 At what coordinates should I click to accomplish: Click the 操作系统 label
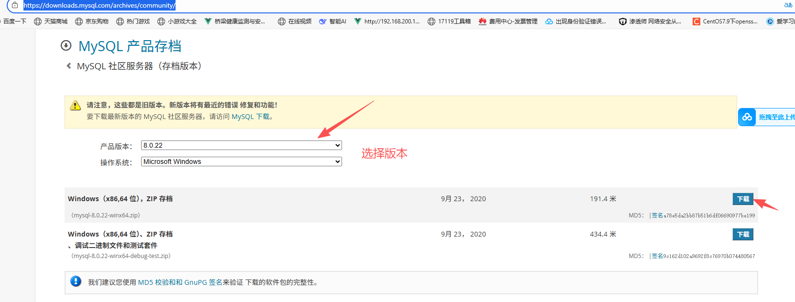(x=116, y=162)
